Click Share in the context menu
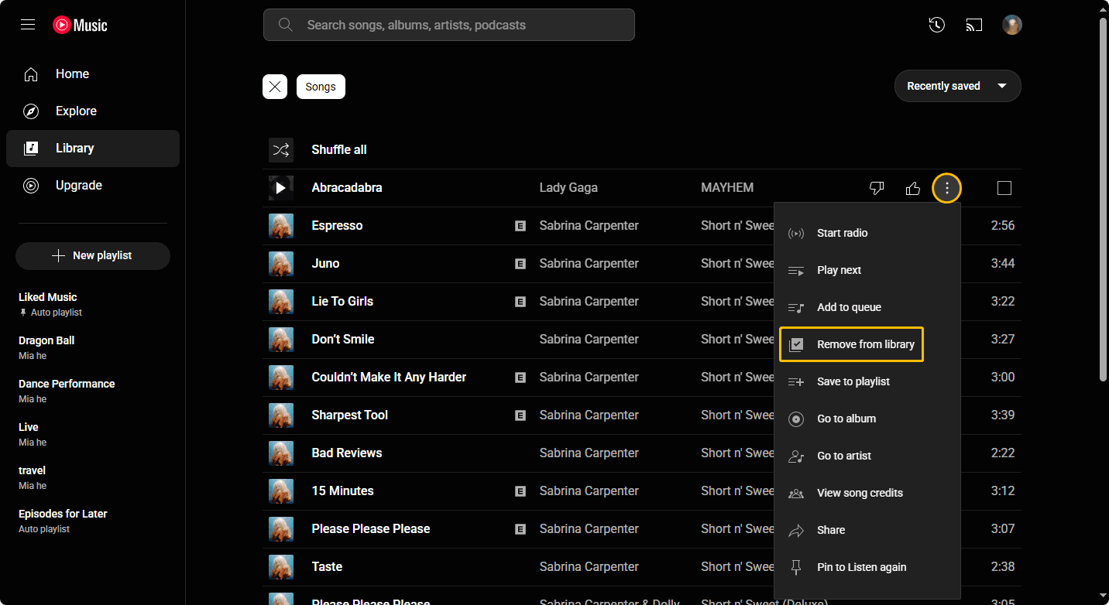 coord(867,530)
